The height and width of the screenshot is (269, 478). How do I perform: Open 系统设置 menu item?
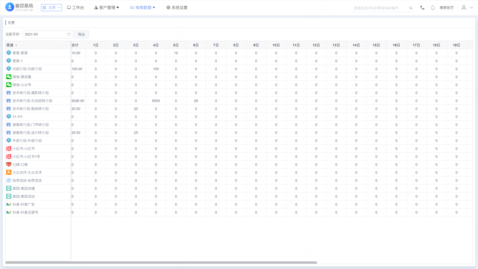[177, 8]
